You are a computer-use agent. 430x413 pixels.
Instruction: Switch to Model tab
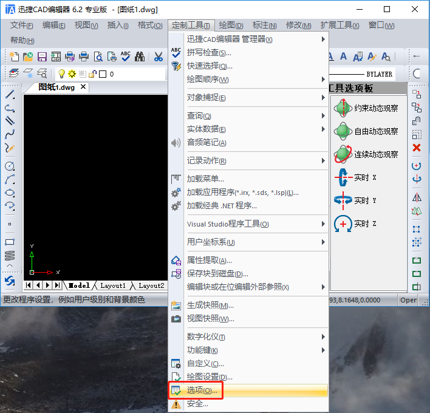pyautogui.click(x=79, y=285)
